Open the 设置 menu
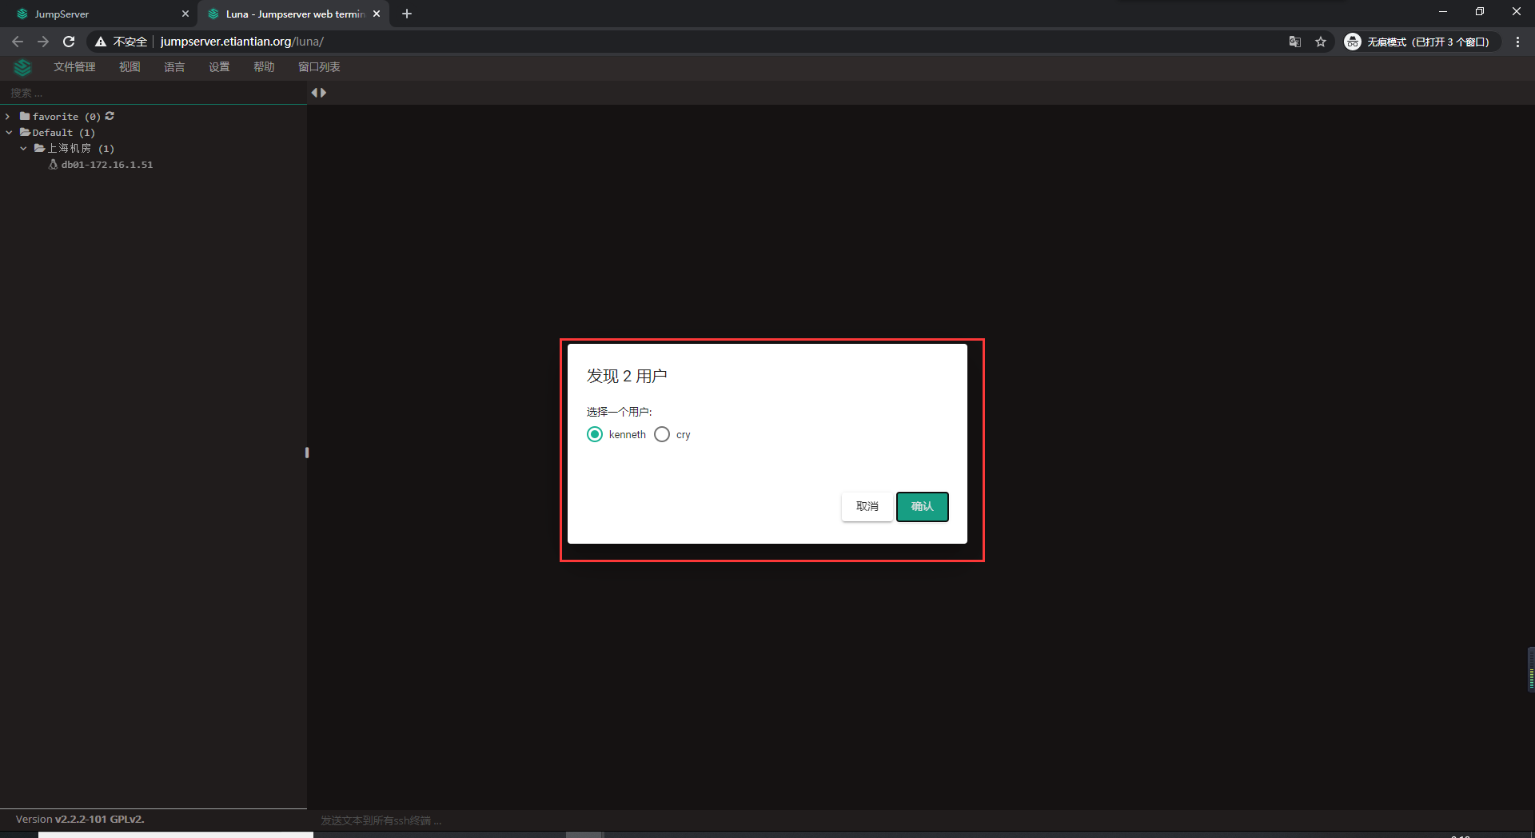Viewport: 1535px width, 838px height. [x=219, y=67]
